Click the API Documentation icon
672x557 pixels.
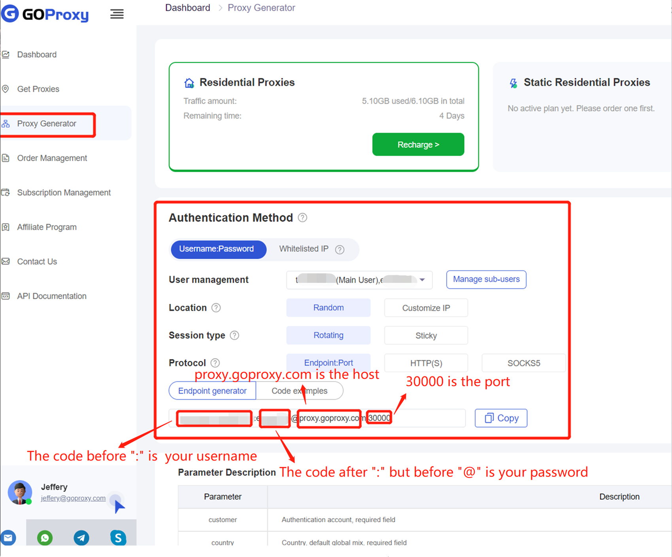click(x=6, y=296)
